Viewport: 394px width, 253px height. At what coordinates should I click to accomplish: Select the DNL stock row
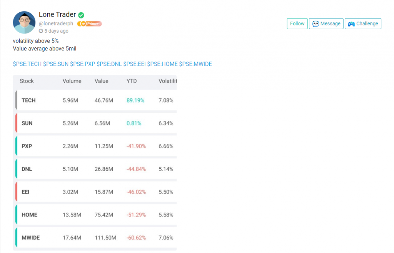pos(94,168)
